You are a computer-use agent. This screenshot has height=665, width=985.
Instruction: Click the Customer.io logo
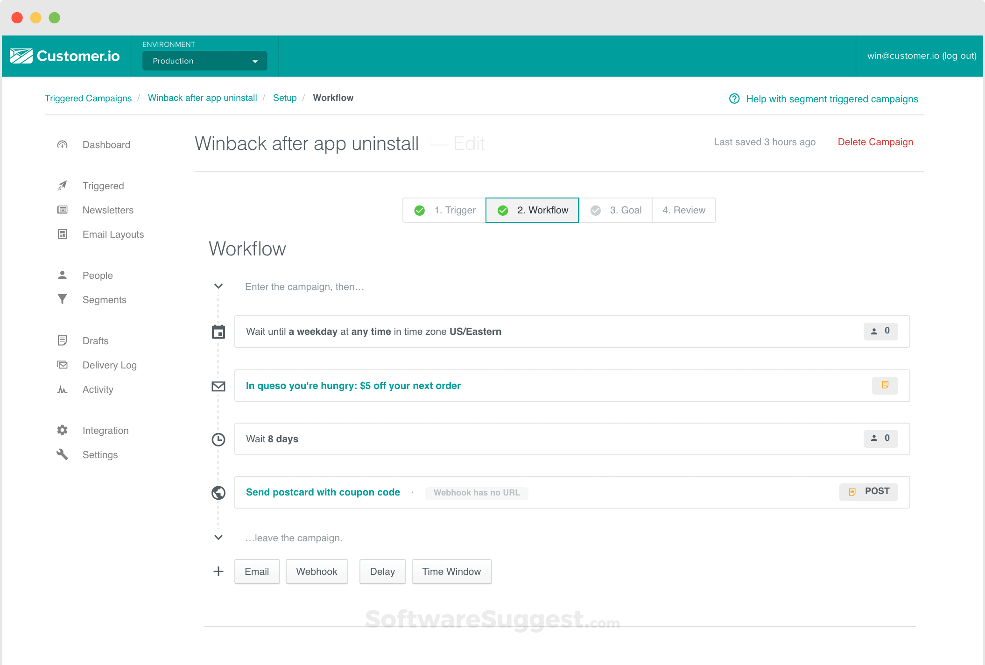(65, 56)
